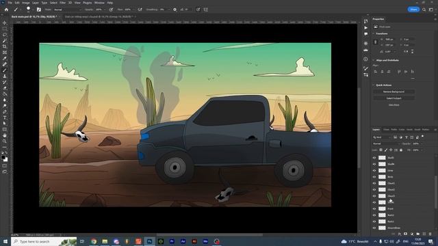Click the add layer style fx icon

tap(400, 234)
